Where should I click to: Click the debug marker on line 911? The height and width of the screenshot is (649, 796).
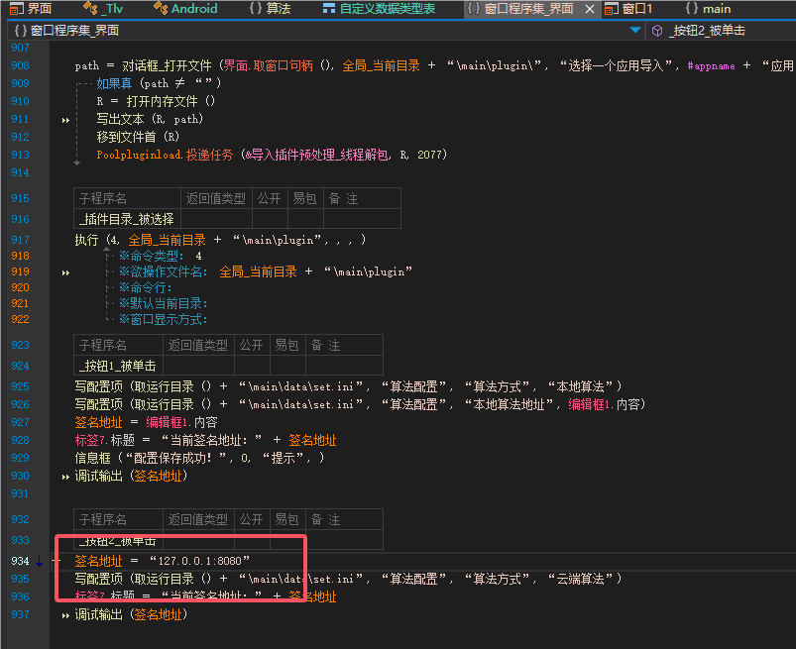pyautogui.click(x=66, y=119)
